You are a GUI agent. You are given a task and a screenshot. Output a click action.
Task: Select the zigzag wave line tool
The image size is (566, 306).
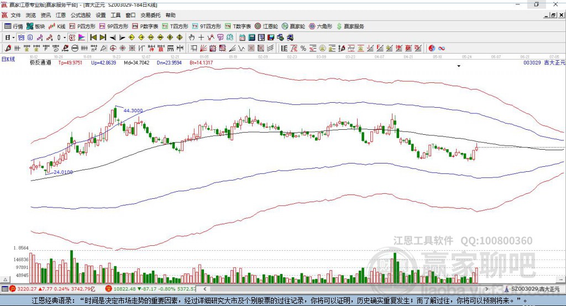point(241,49)
